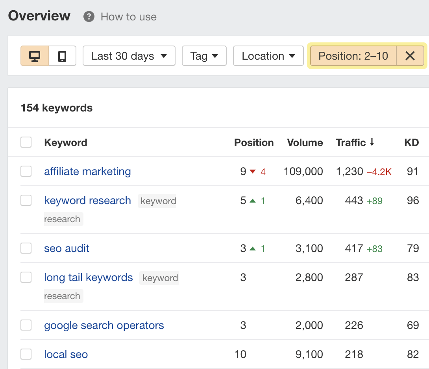Open the Location filter dropdown
The height and width of the screenshot is (369, 429).
268,56
